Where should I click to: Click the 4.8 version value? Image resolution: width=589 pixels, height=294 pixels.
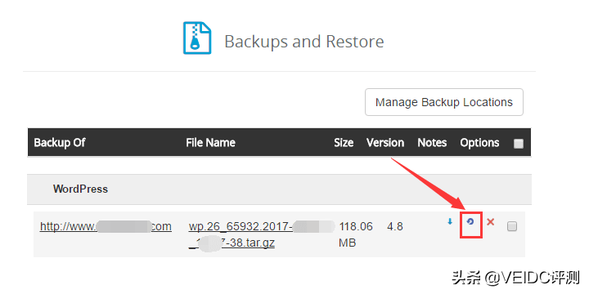tap(395, 226)
